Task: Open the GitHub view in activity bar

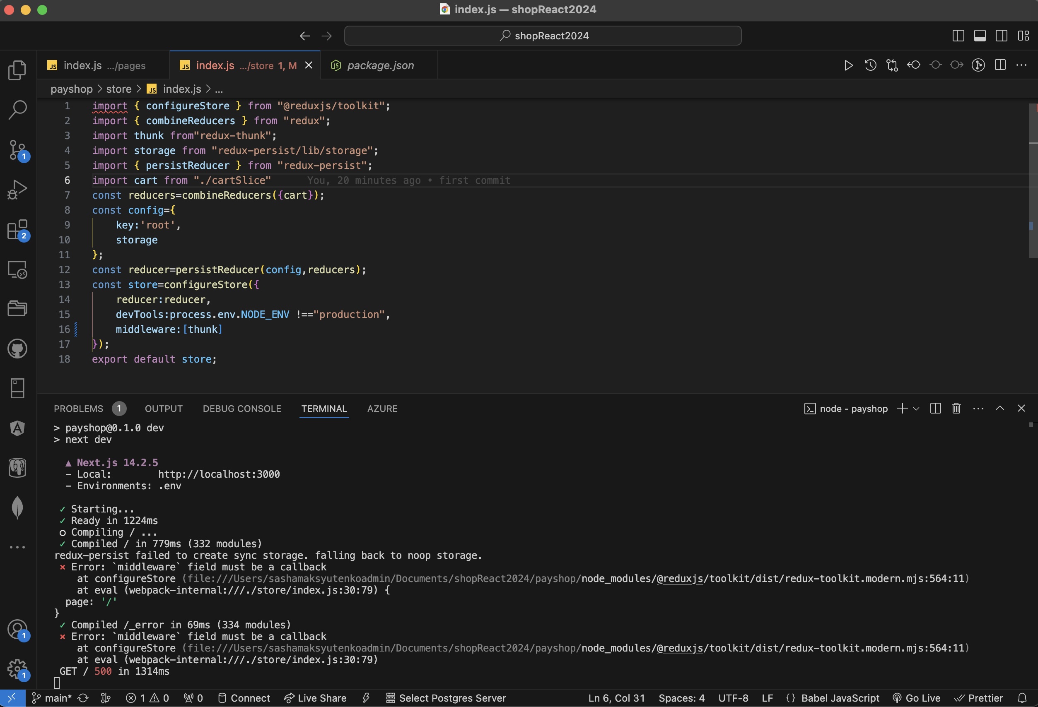Action: [17, 349]
